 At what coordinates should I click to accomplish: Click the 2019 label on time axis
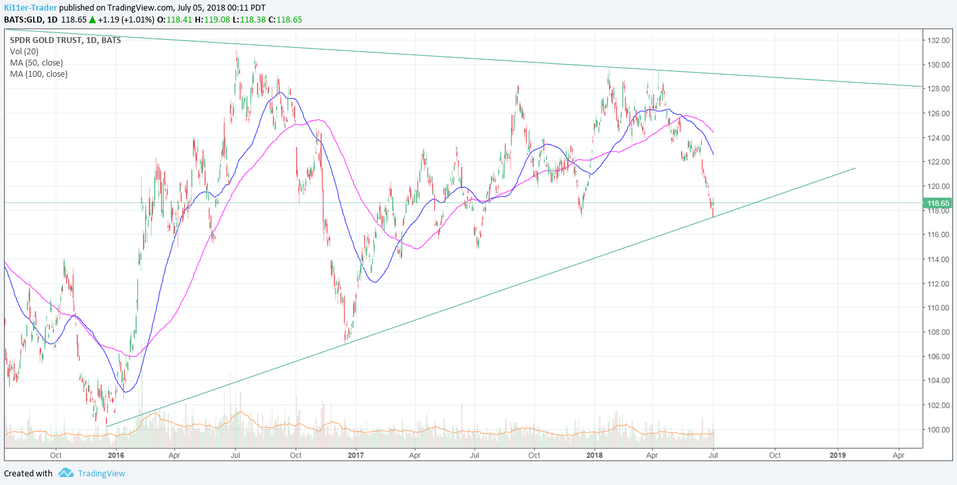838,455
